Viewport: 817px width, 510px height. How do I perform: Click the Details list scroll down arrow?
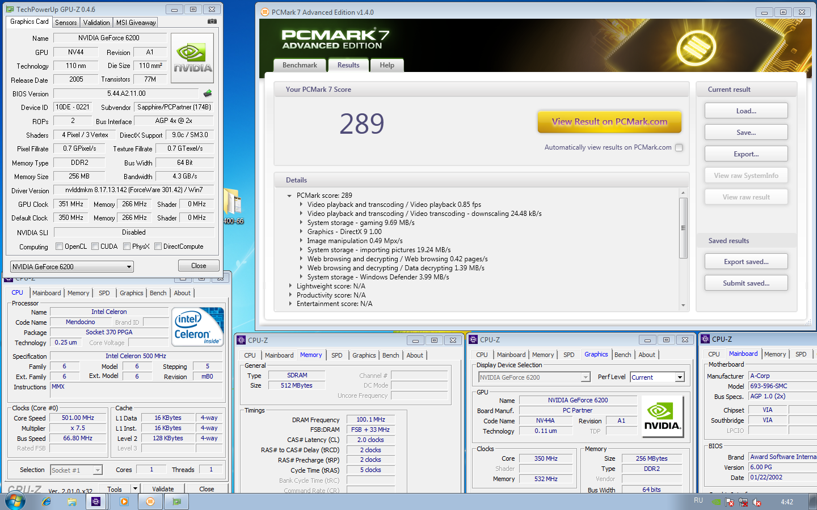tap(683, 305)
